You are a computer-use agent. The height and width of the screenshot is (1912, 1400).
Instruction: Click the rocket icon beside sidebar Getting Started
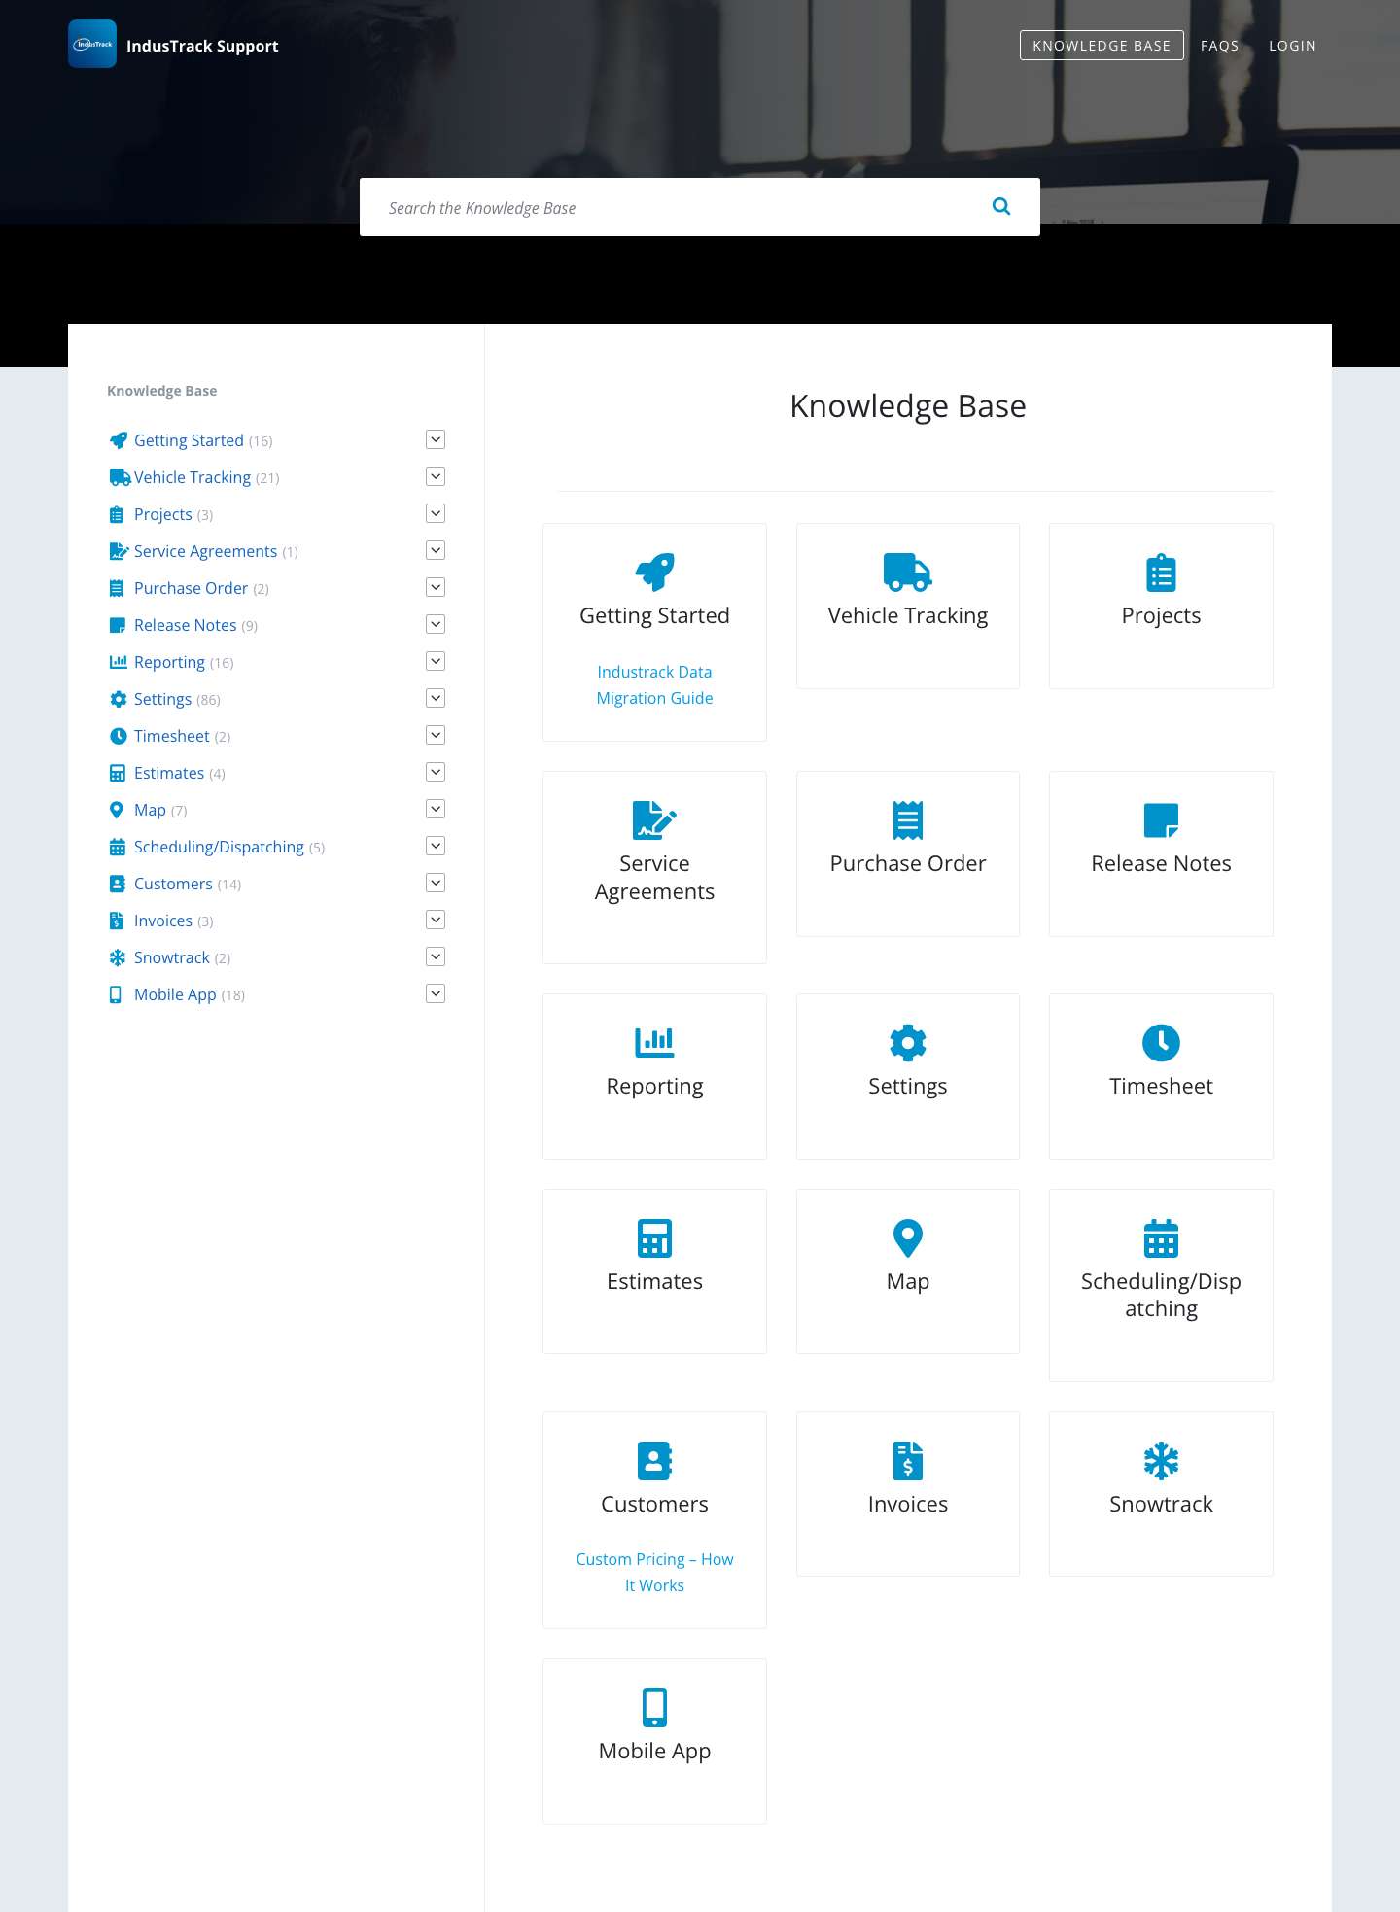click(118, 440)
